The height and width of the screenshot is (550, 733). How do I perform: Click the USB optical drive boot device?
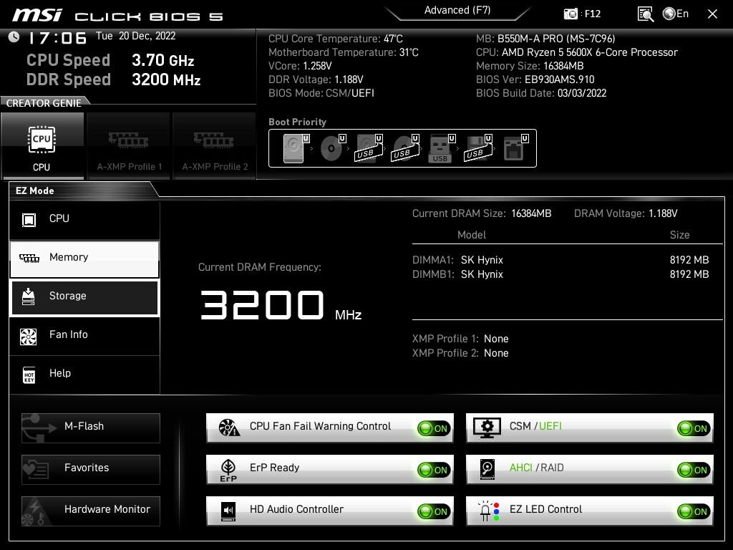pos(405,148)
